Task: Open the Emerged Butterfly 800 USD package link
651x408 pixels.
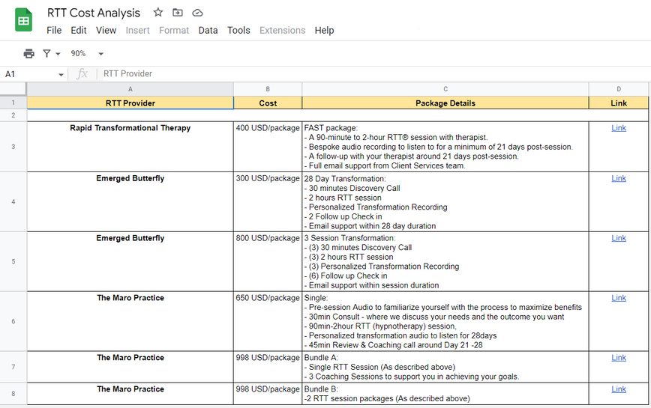Action: (x=618, y=238)
